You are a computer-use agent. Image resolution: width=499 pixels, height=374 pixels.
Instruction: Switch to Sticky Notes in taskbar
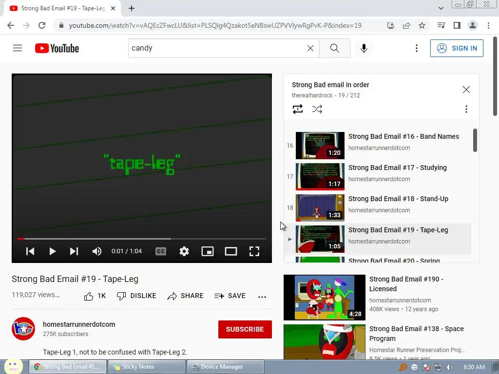tap(146, 367)
